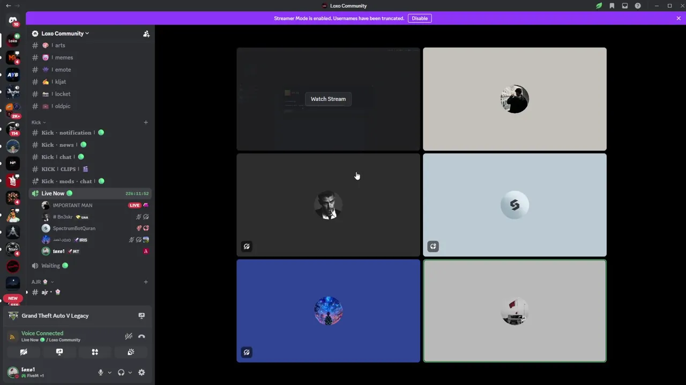
Task: Open the Activities launcher button
Action: 95,352
